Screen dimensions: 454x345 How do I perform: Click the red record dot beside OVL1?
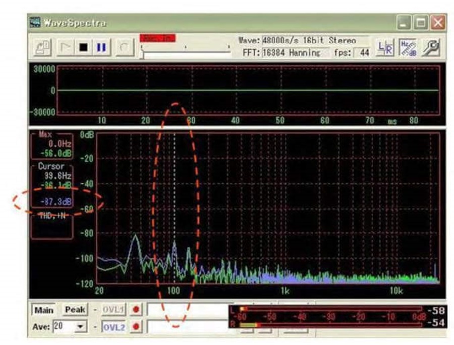point(136,310)
